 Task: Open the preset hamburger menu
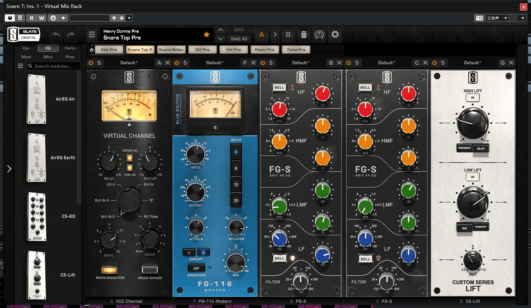click(92, 35)
